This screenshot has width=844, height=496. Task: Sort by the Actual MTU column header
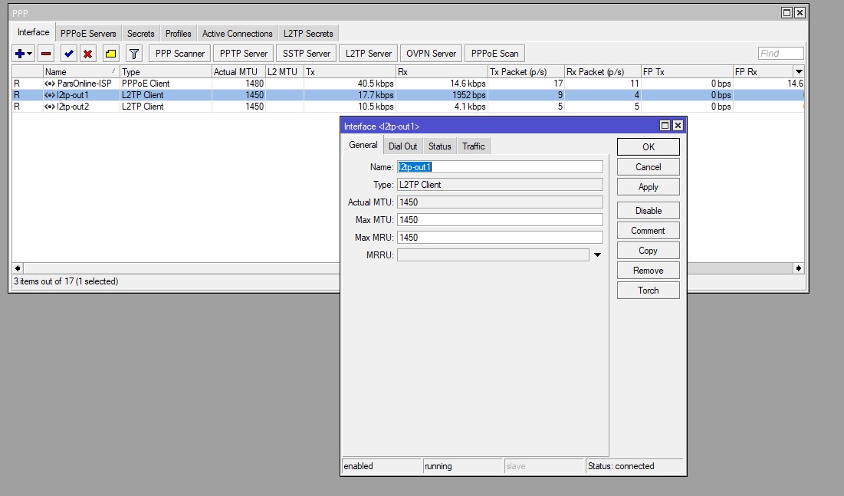coord(238,71)
